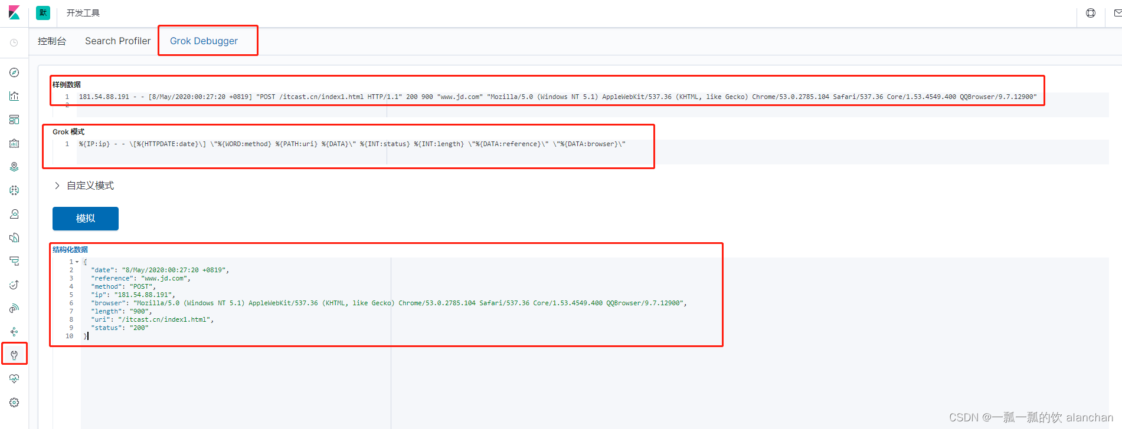
Task: Select the Grok Debugger tab
Action: (x=204, y=41)
